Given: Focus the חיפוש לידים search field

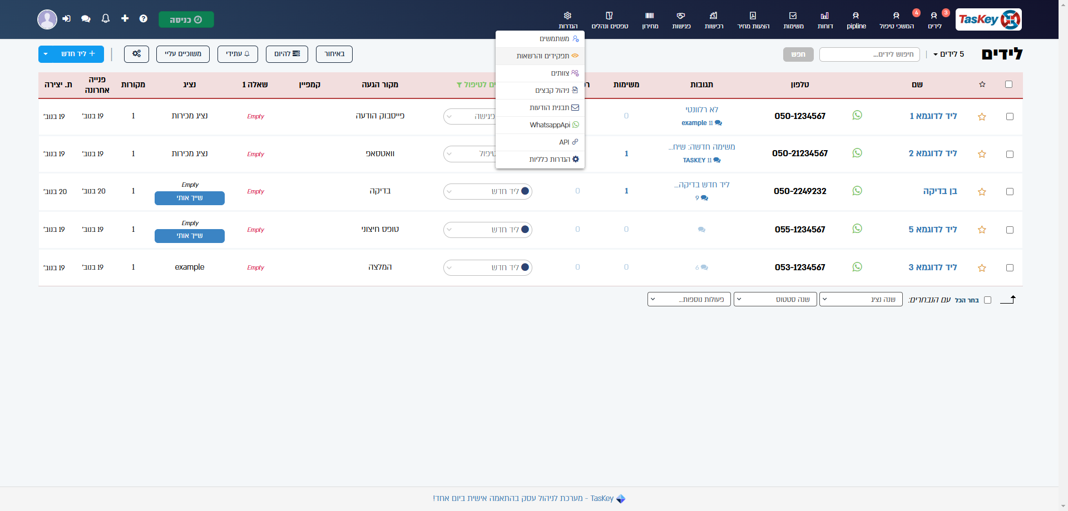Looking at the screenshot, I should coord(869,54).
